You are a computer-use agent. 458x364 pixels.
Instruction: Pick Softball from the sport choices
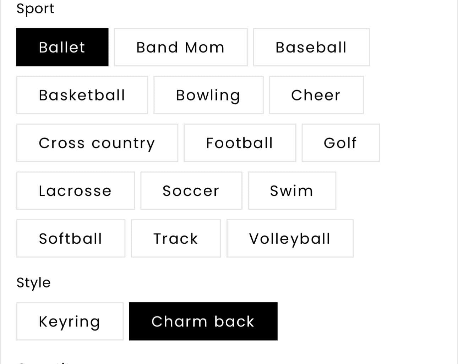[71, 238]
